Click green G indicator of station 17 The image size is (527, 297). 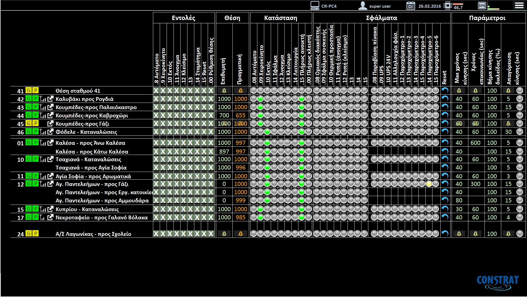(29, 217)
